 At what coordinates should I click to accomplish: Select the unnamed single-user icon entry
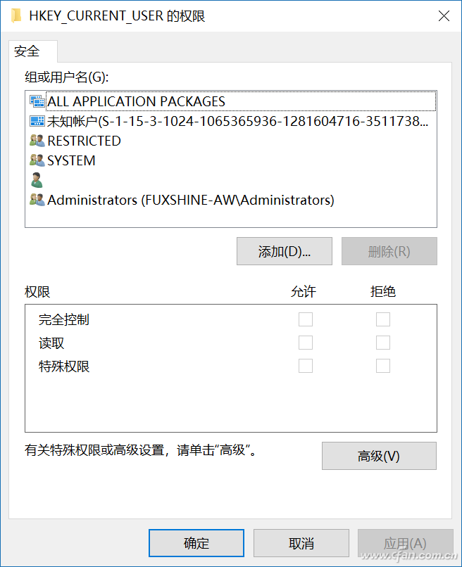click(x=37, y=180)
